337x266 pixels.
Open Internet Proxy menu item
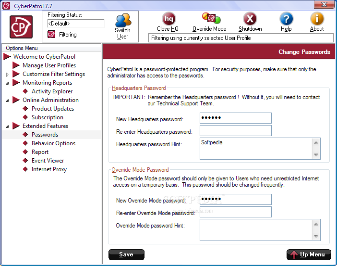click(49, 169)
